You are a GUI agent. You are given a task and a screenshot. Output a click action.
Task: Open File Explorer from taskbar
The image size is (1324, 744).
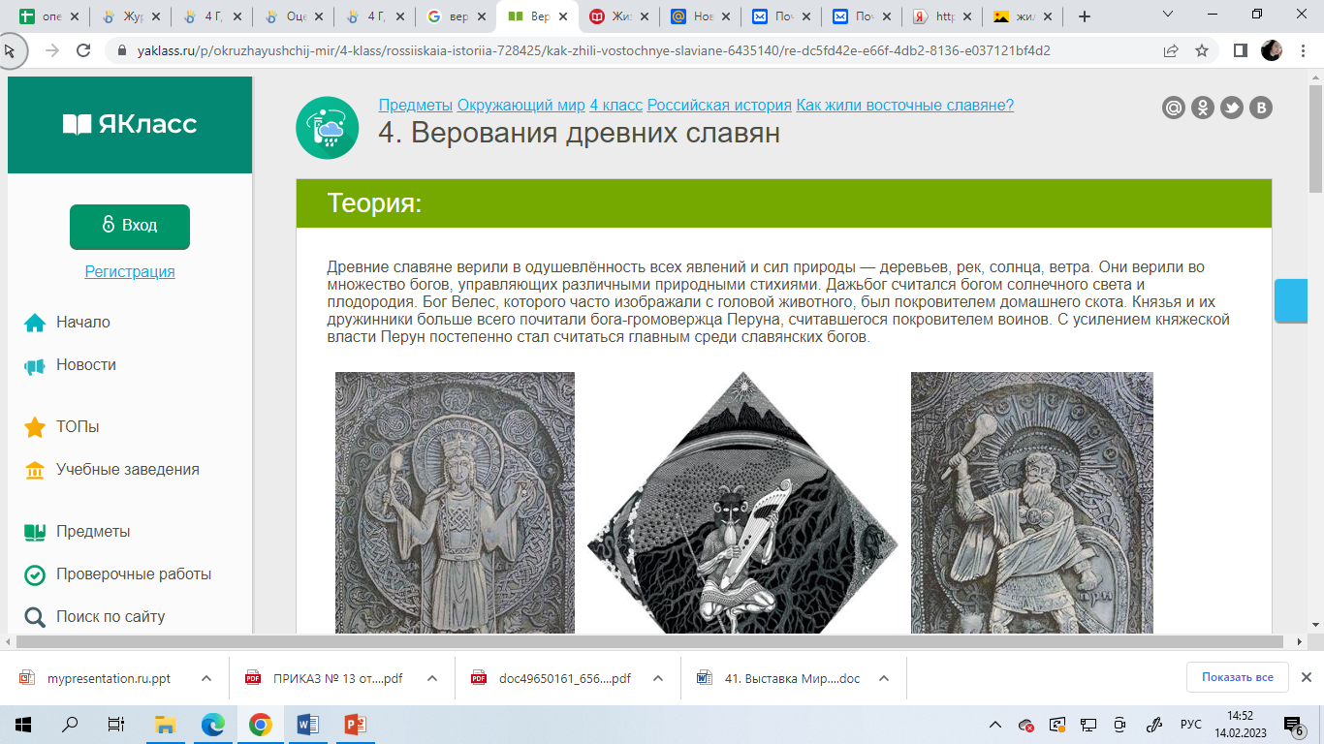coord(166,724)
